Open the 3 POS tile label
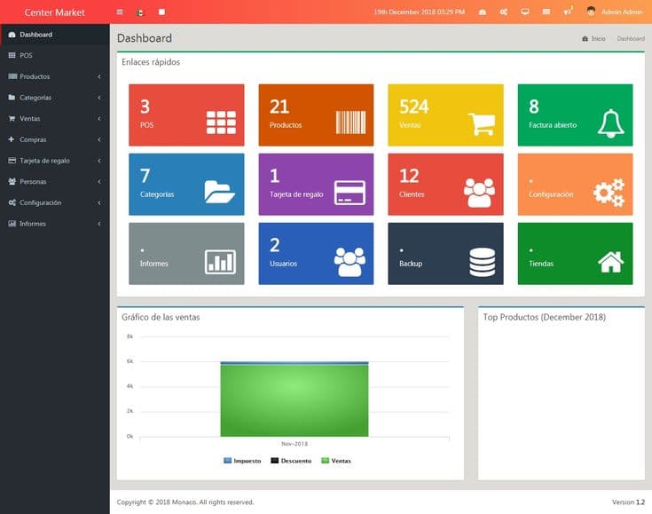The image size is (652, 514). coord(146,125)
